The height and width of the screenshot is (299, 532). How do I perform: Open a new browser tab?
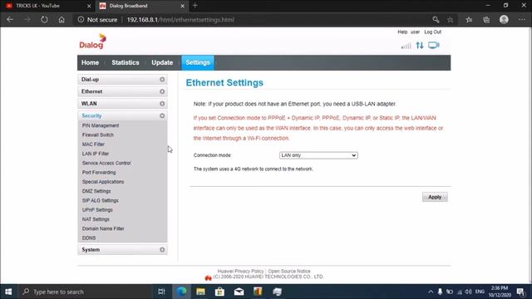(195, 6)
